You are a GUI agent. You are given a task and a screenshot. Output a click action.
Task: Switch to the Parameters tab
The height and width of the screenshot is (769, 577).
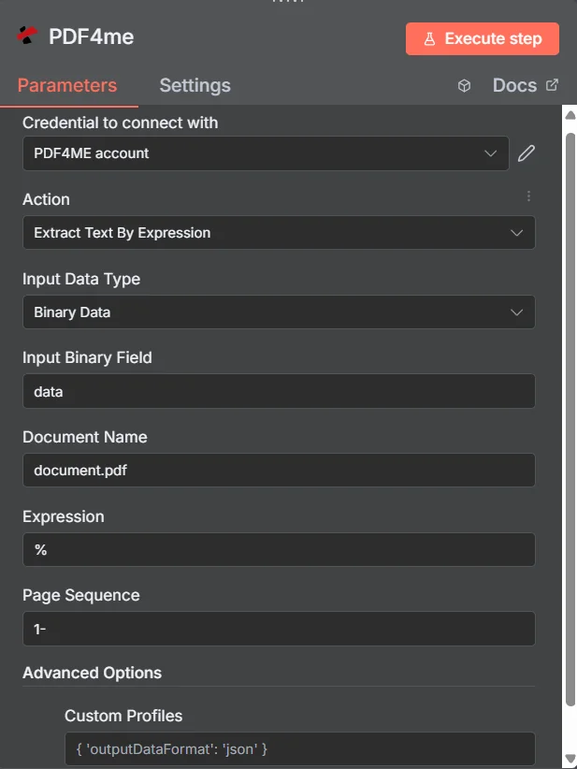(x=67, y=85)
